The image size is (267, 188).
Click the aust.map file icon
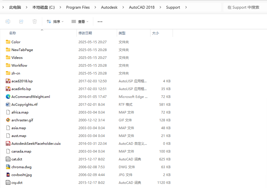[8, 136]
